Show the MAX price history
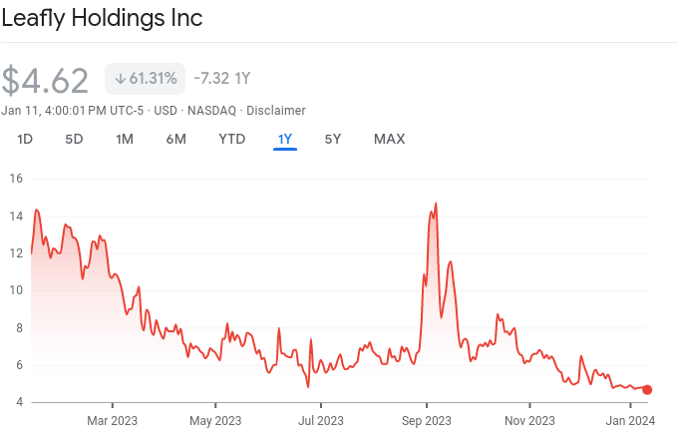Viewport: 678px width, 445px height. click(389, 139)
